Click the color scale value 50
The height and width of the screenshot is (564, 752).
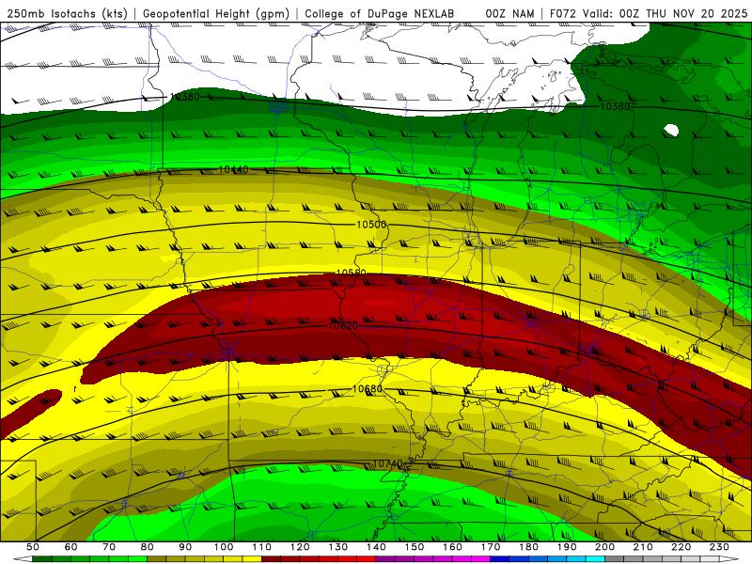point(33,547)
